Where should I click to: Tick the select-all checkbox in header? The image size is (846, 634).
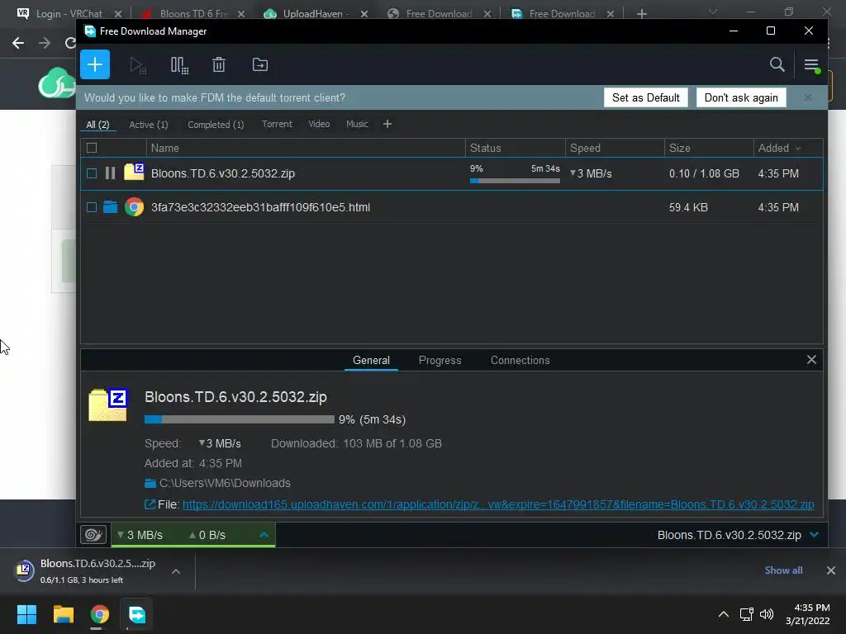point(92,148)
